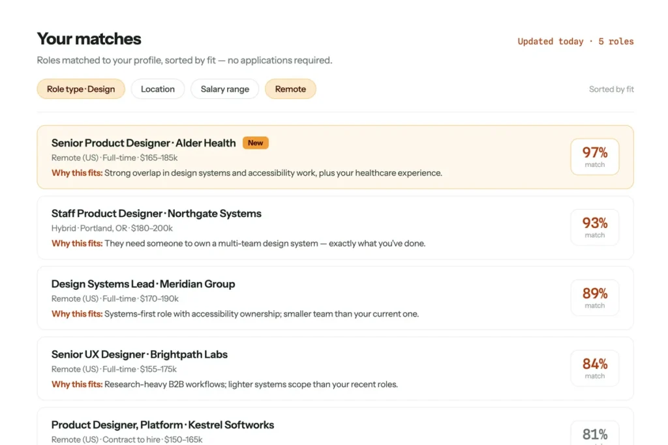
Task: Click the smaller team fit explanation
Action: point(235,314)
